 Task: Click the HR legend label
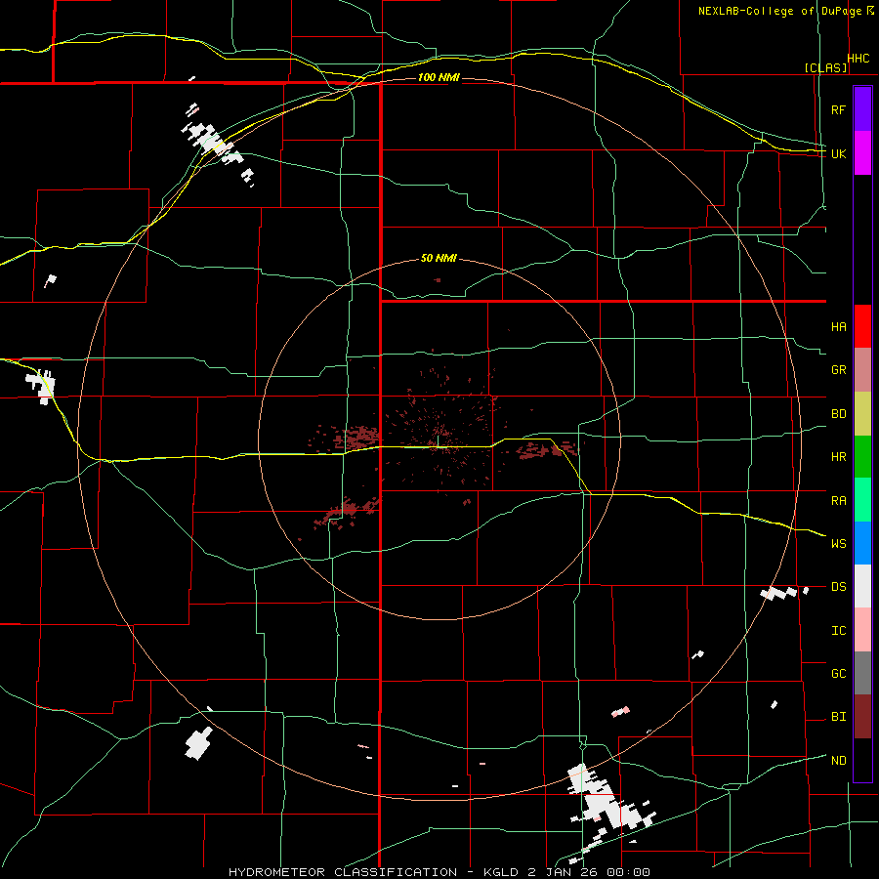(x=838, y=457)
